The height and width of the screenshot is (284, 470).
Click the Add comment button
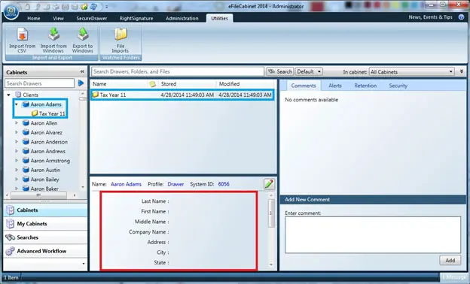(x=450, y=260)
